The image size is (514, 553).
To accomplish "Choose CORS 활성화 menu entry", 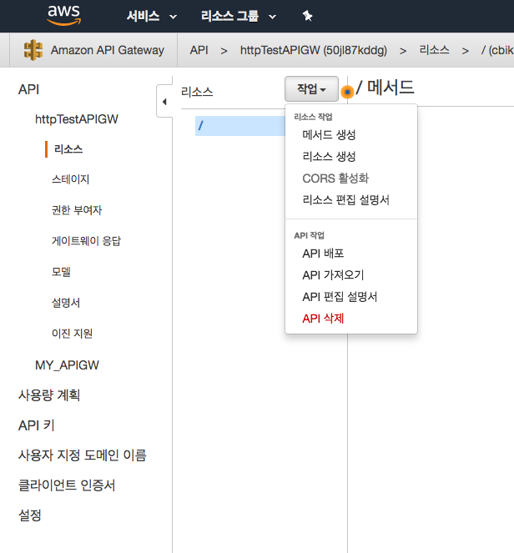I will (335, 178).
